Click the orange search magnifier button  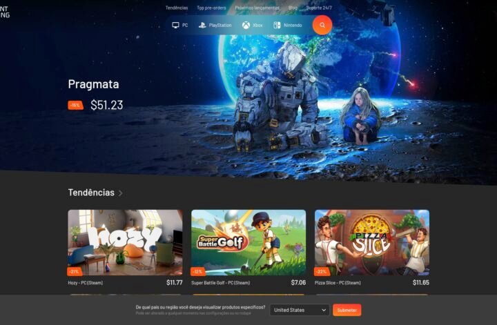click(322, 25)
